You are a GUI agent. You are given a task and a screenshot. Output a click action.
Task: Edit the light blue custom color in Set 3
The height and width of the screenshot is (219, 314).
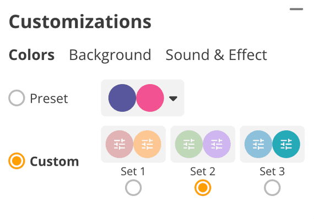[x=258, y=144]
